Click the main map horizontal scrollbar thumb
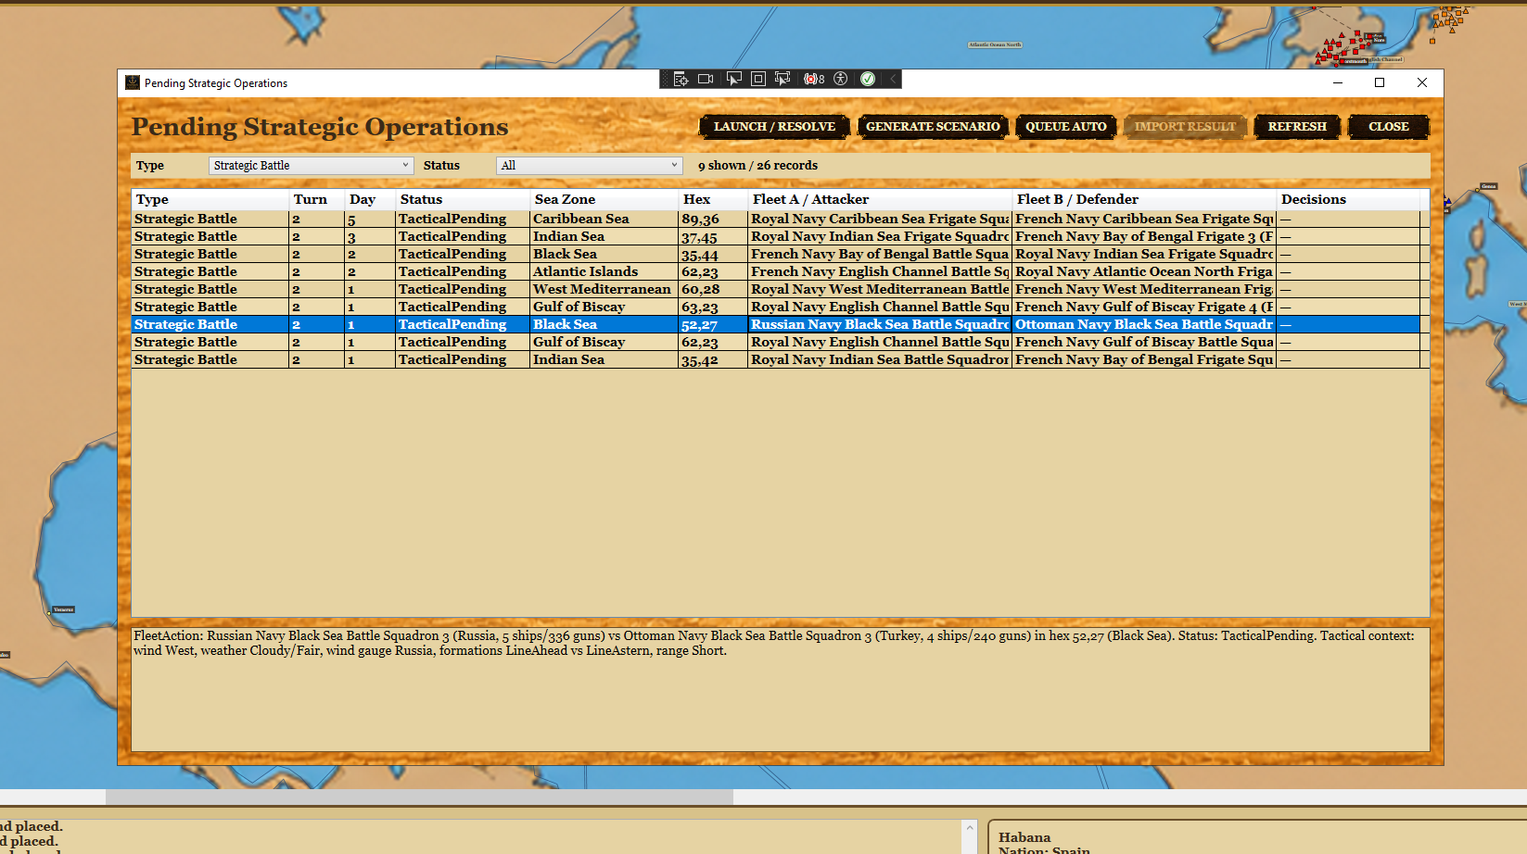 (x=419, y=797)
